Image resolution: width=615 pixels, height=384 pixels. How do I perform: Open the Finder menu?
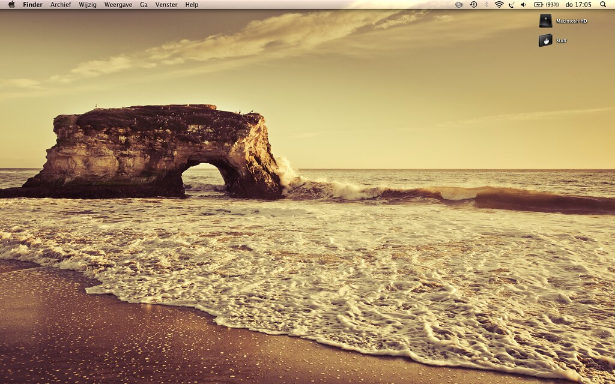point(32,5)
